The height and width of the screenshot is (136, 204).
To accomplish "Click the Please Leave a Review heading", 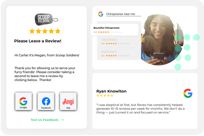I will [x=38, y=41].
